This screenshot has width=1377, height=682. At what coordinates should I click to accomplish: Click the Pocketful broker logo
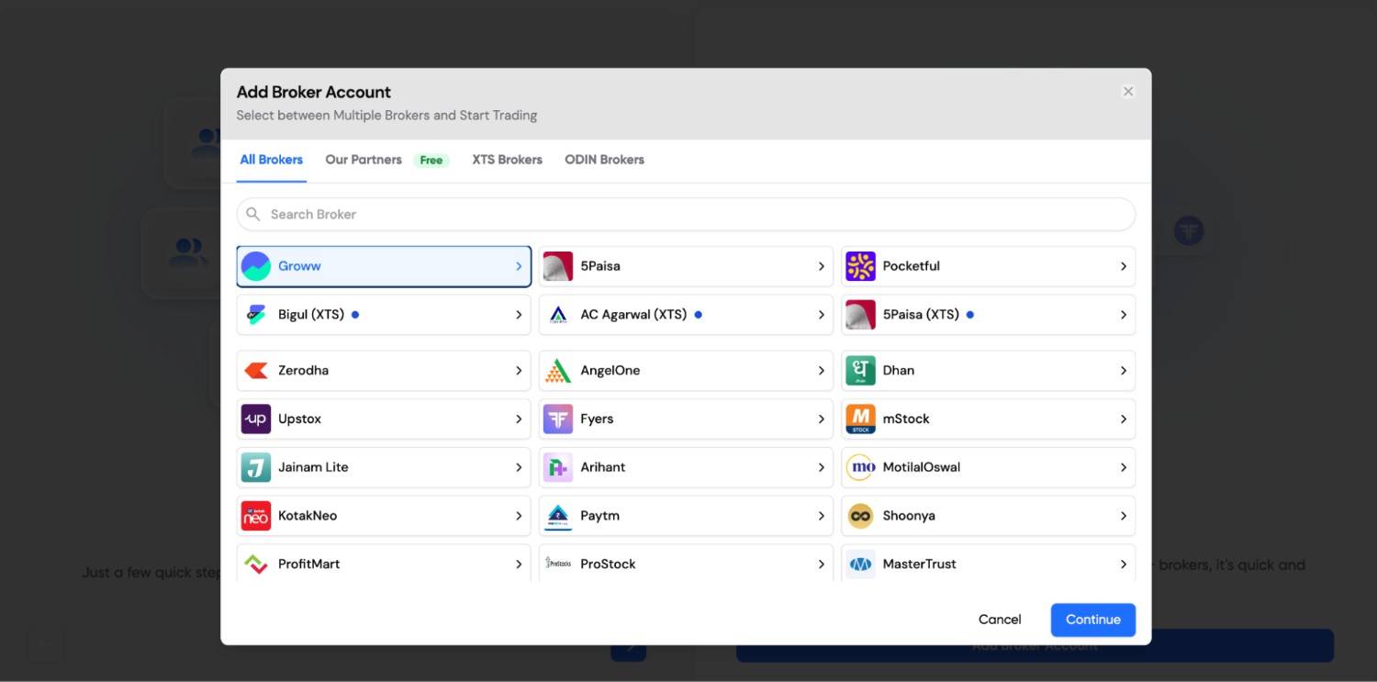tap(860, 266)
